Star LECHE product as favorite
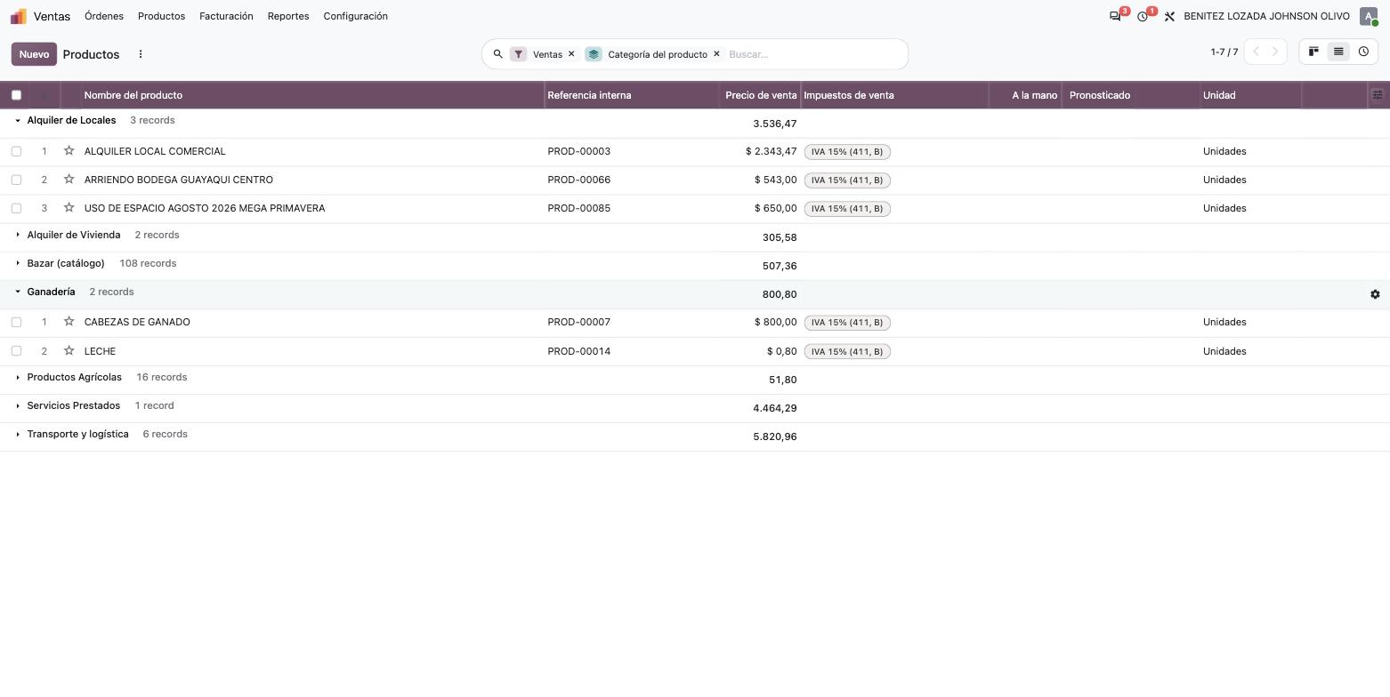 point(69,351)
